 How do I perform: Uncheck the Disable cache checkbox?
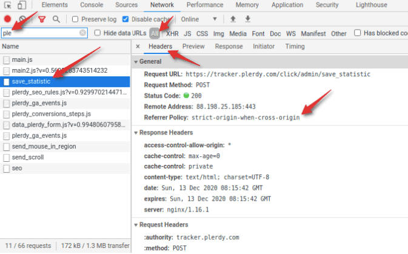point(127,19)
